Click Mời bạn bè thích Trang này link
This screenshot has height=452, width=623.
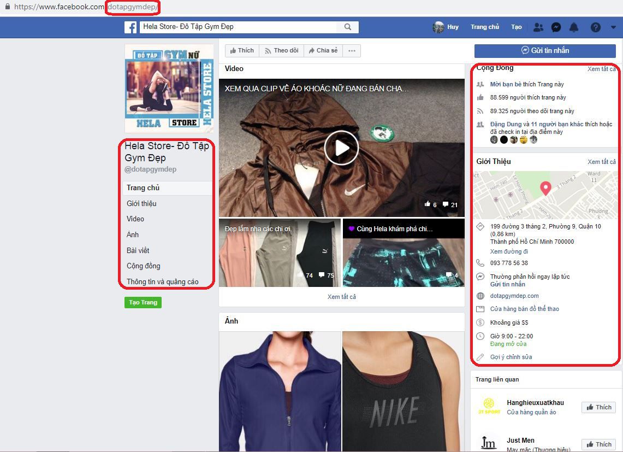527,84
